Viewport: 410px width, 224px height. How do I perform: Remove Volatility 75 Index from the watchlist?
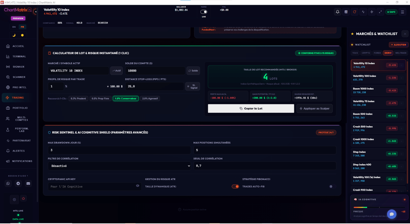click(x=401, y=103)
